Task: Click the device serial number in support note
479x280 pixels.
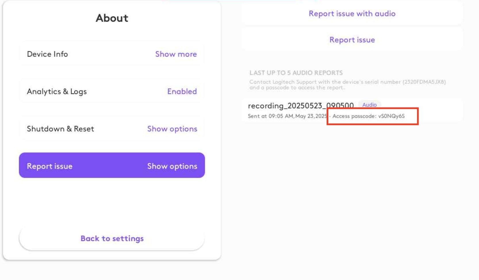Action: tap(424, 82)
